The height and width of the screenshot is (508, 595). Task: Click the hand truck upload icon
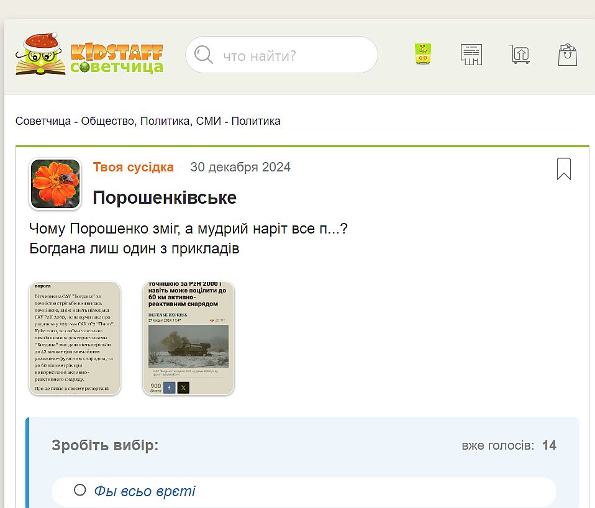519,55
